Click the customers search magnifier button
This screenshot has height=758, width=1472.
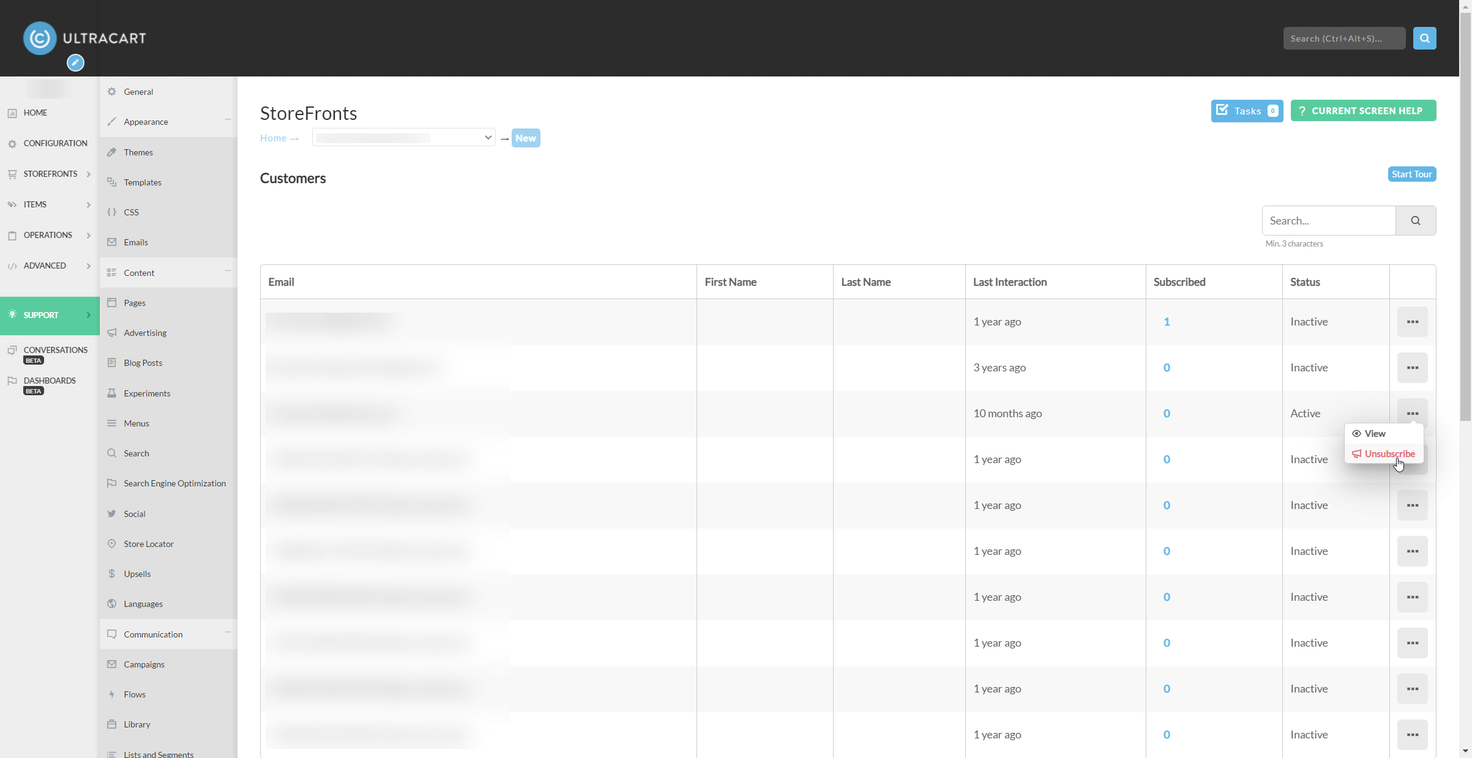pos(1416,220)
